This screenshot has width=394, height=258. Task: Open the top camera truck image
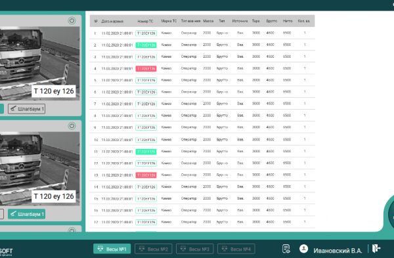[39, 63]
